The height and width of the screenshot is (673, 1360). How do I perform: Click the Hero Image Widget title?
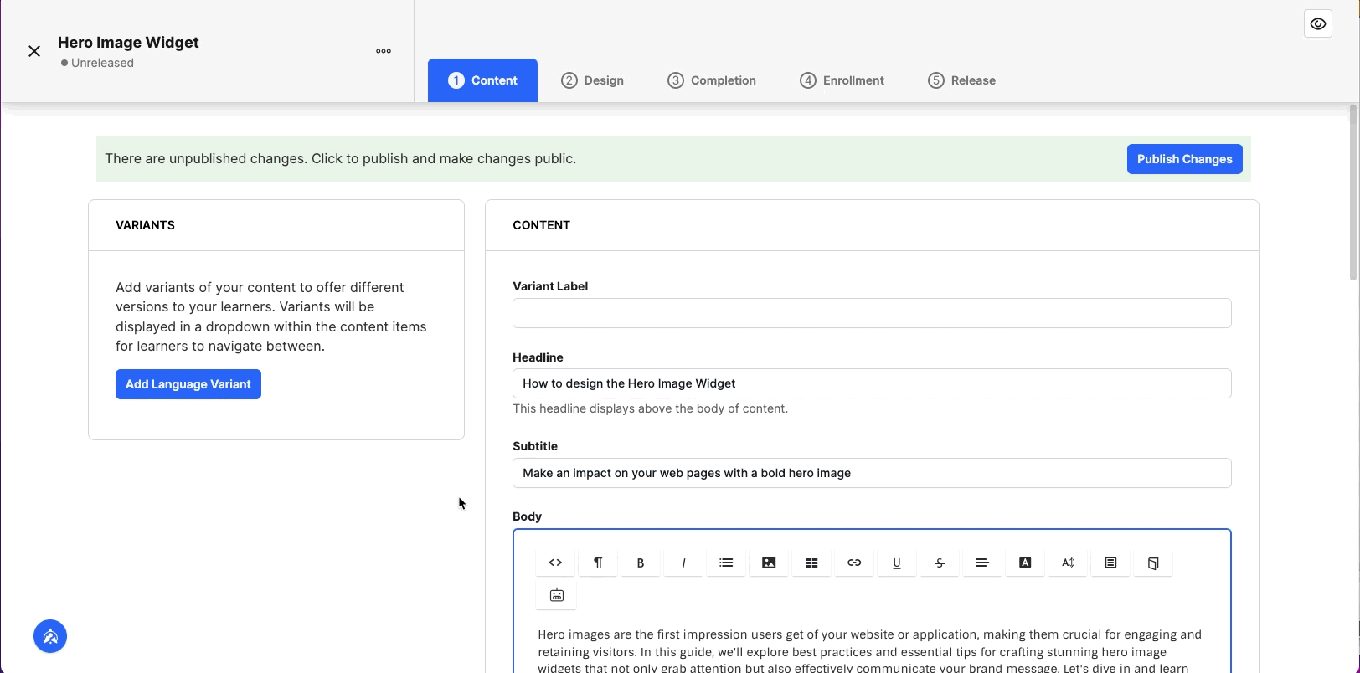(x=128, y=43)
